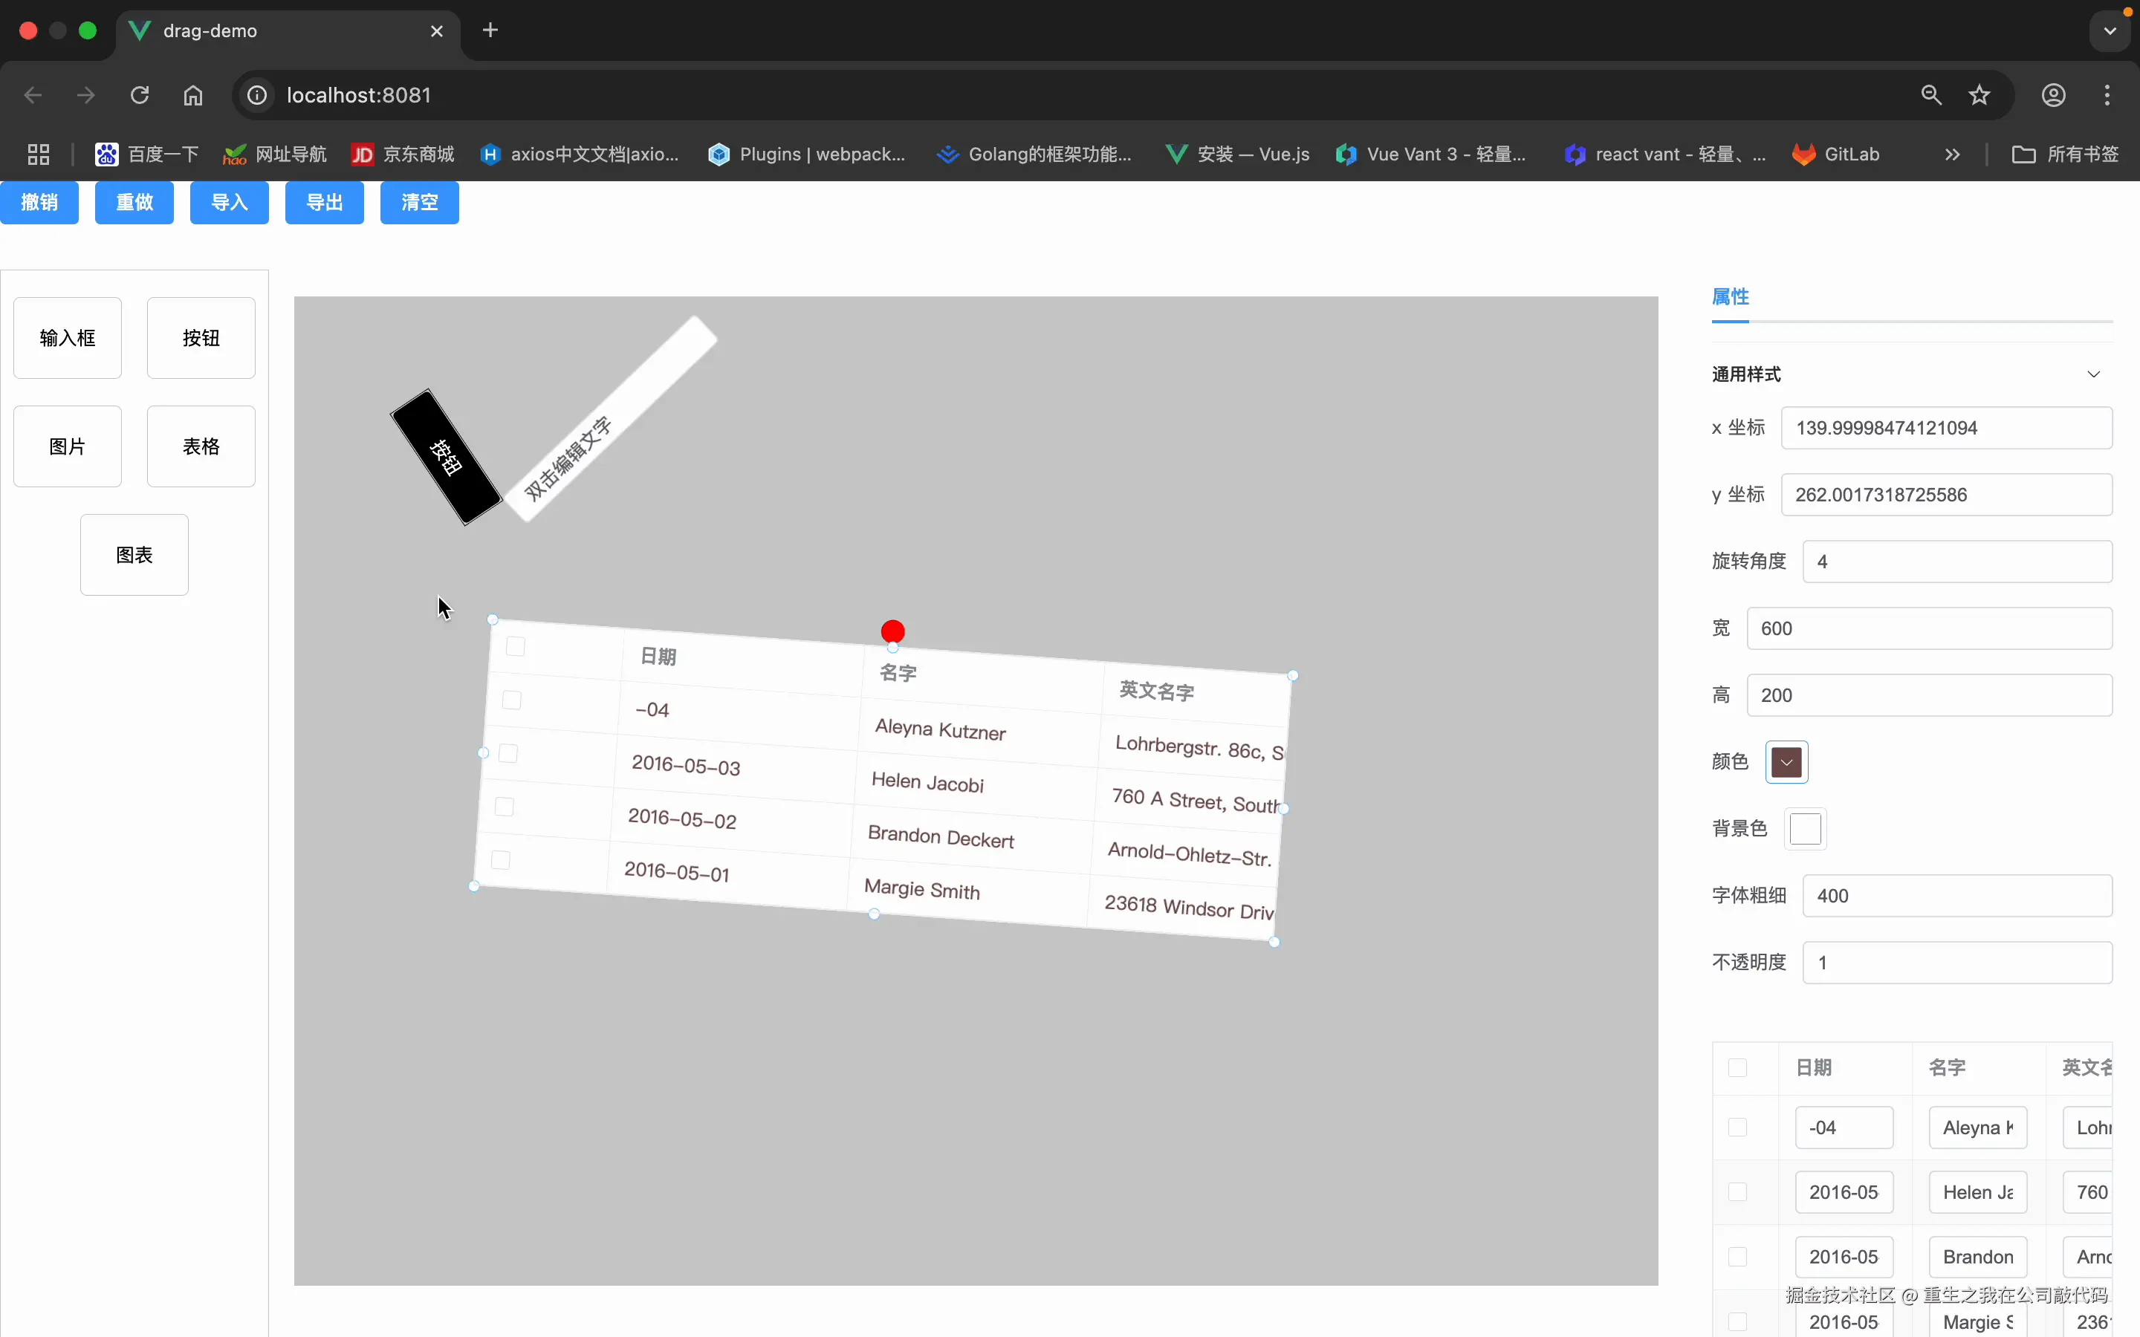This screenshot has width=2140, height=1337.
Task: Open the Chrome three-dot menu
Action: (2107, 96)
